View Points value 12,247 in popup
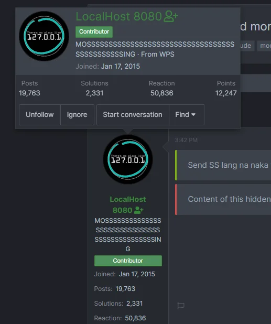The height and width of the screenshot is (324, 271). point(226,93)
